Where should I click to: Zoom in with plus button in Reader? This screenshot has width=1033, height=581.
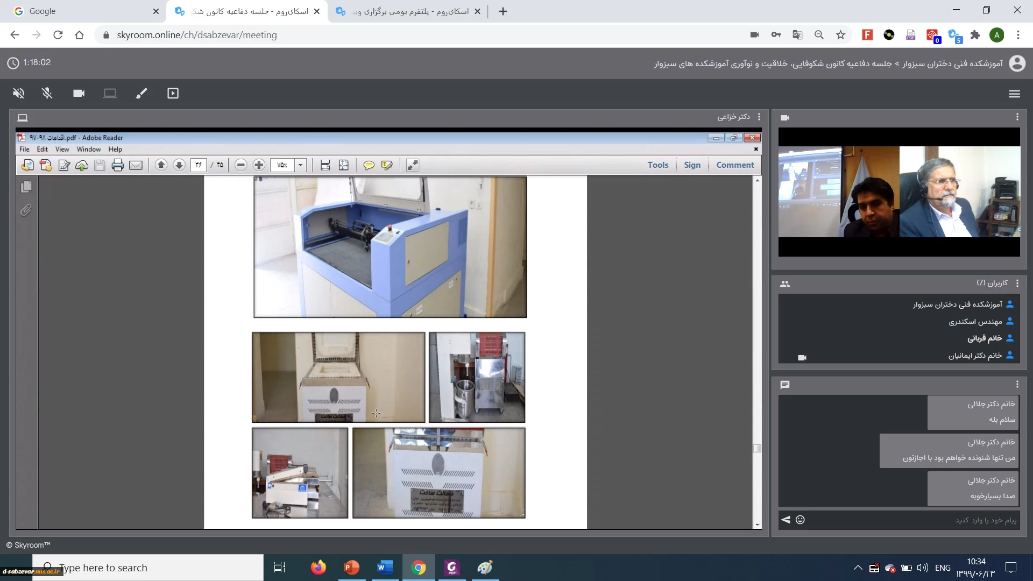pos(259,165)
